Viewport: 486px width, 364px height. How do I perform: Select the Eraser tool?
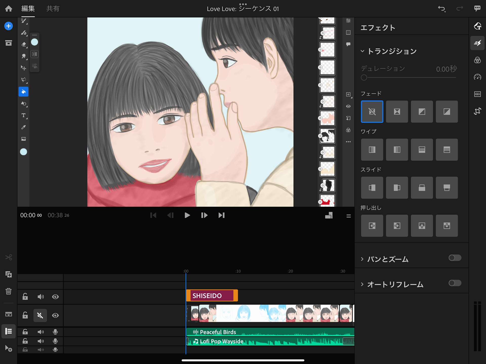[x=24, y=45]
